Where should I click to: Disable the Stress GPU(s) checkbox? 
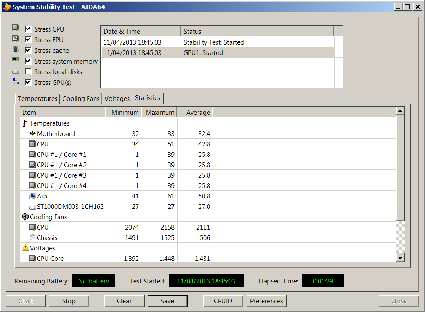click(28, 82)
